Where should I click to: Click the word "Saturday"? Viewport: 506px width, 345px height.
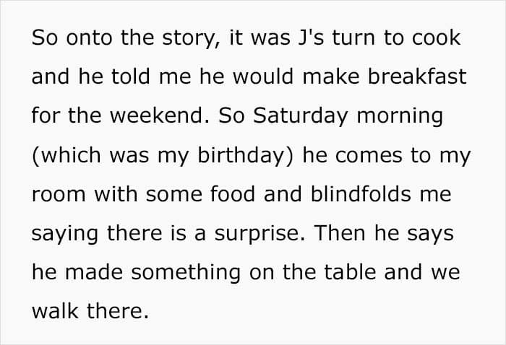point(301,117)
